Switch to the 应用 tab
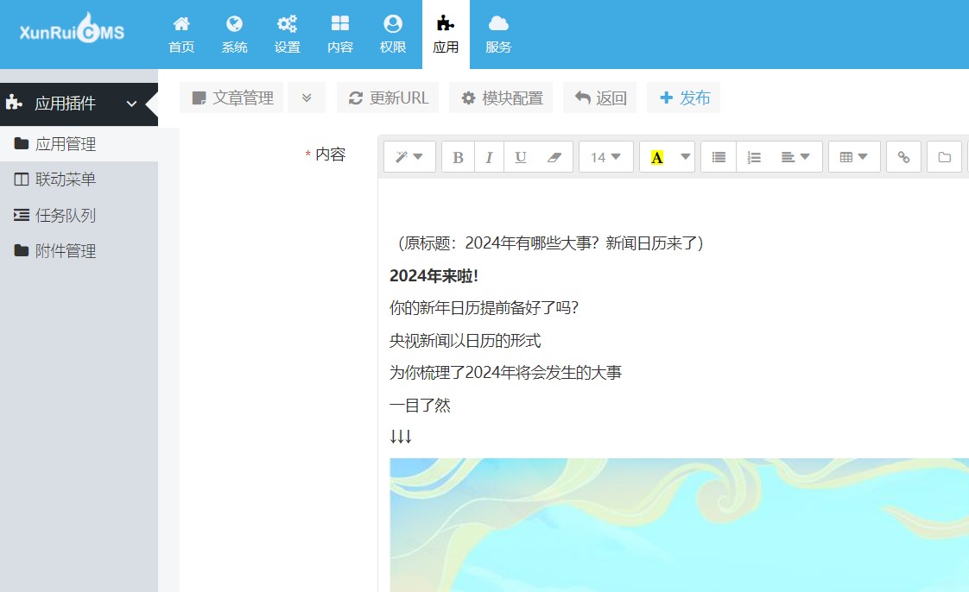The height and width of the screenshot is (592, 969). 446,33
